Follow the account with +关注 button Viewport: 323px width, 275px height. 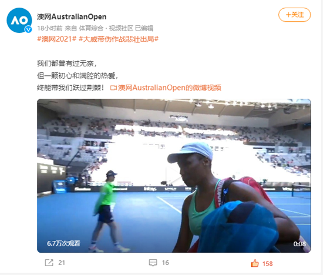pyautogui.click(x=295, y=15)
